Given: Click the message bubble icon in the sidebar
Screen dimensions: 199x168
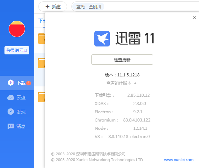Looking at the screenshot, I should click(x=11, y=126).
